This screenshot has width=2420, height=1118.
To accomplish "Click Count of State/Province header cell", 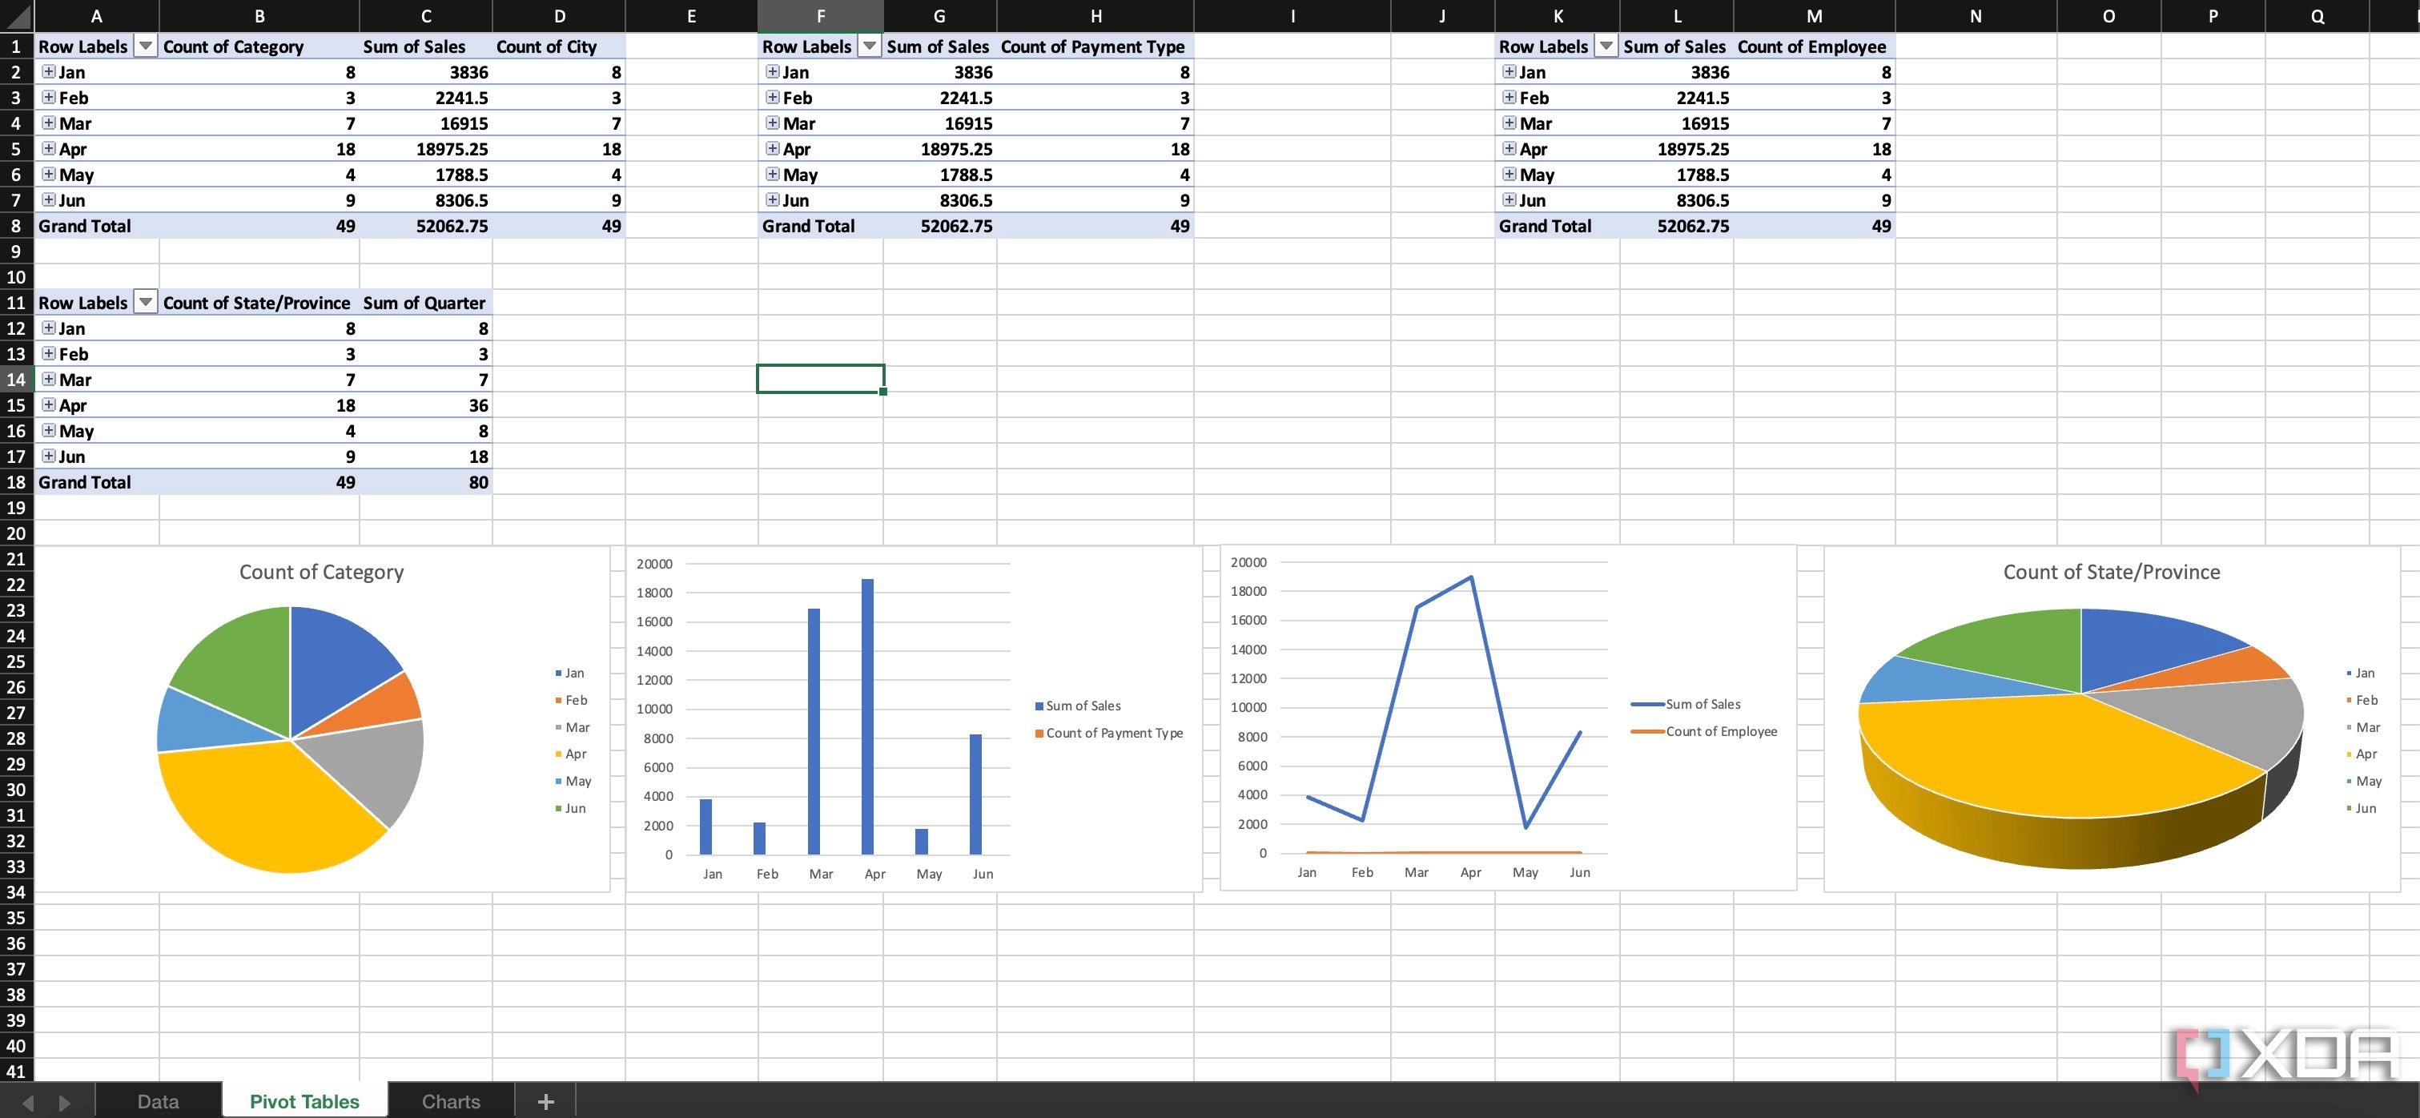I will pyautogui.click(x=259, y=303).
